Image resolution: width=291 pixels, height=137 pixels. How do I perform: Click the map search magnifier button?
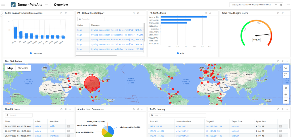[x=286, y=68]
